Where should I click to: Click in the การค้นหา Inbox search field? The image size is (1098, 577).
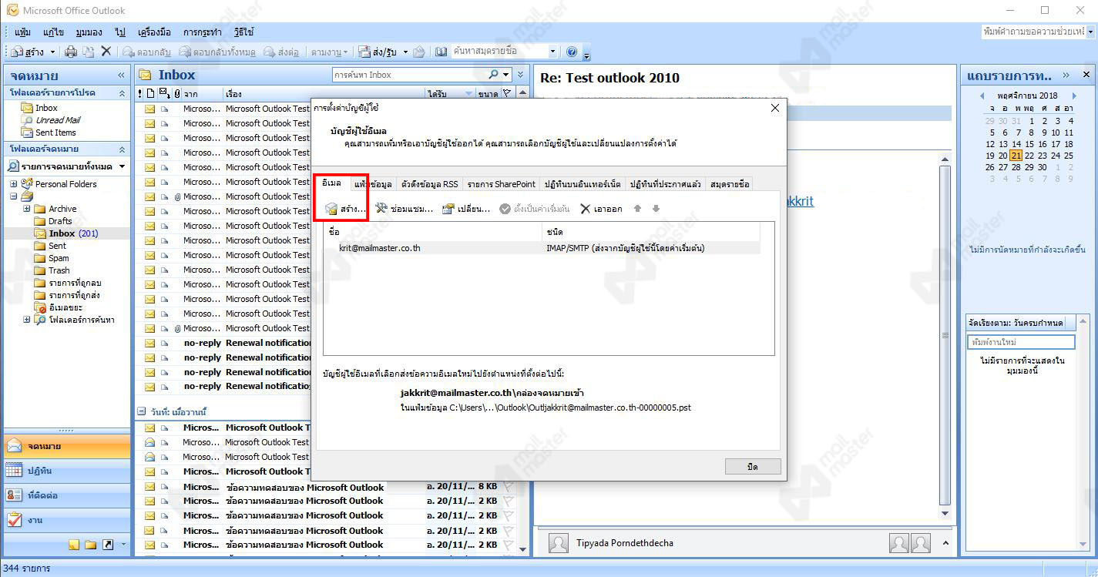tap(410, 75)
